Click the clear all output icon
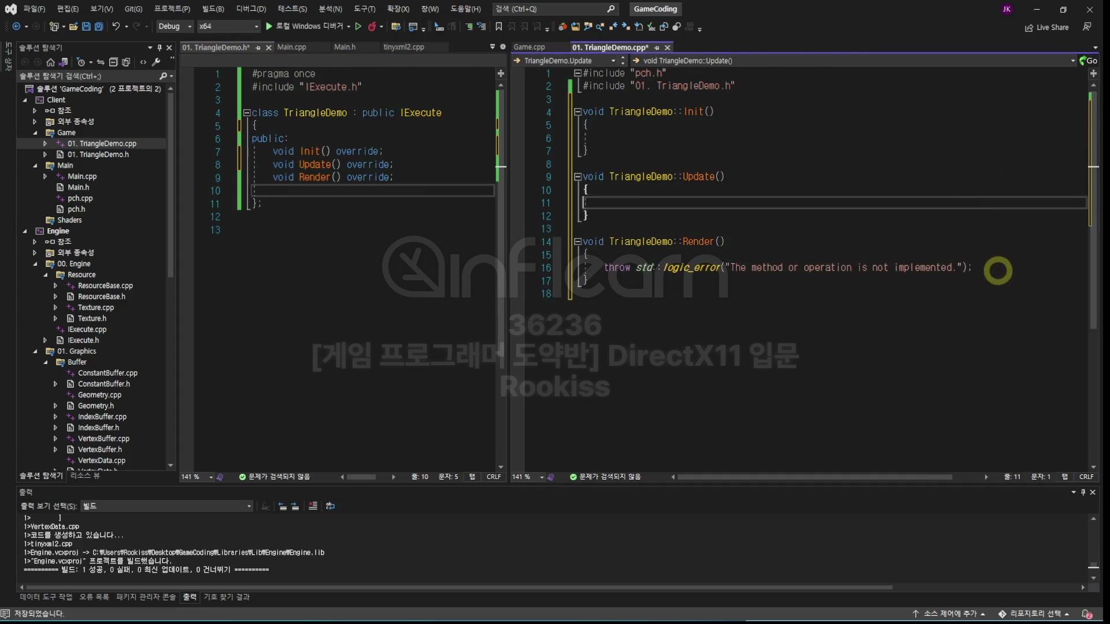The height and width of the screenshot is (624, 1110). tap(313, 506)
